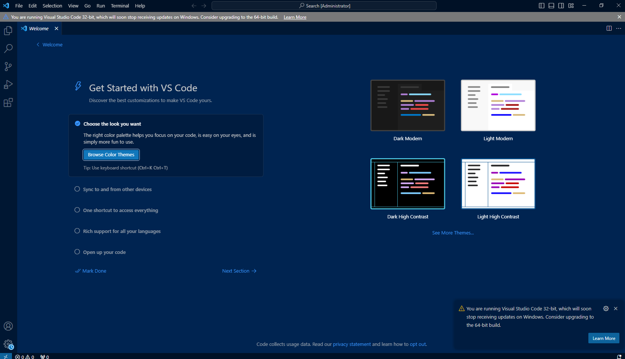Click Browse Color Themes button
Viewport: 625px width, 359px height.
click(111, 154)
